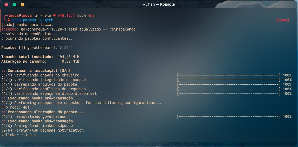The image size is (298, 147).
Task: Click the 'took 1ms' duration text
Action: 86,16
